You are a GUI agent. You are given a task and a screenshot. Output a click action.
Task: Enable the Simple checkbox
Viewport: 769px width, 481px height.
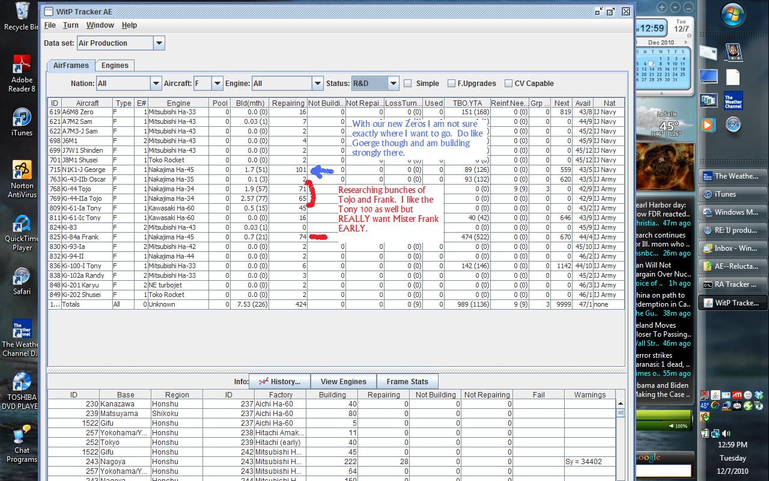[408, 84]
